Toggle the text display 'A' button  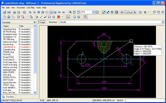(134, 12)
